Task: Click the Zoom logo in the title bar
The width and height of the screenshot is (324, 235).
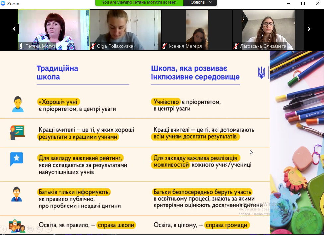Action: pyautogui.click(x=3, y=4)
